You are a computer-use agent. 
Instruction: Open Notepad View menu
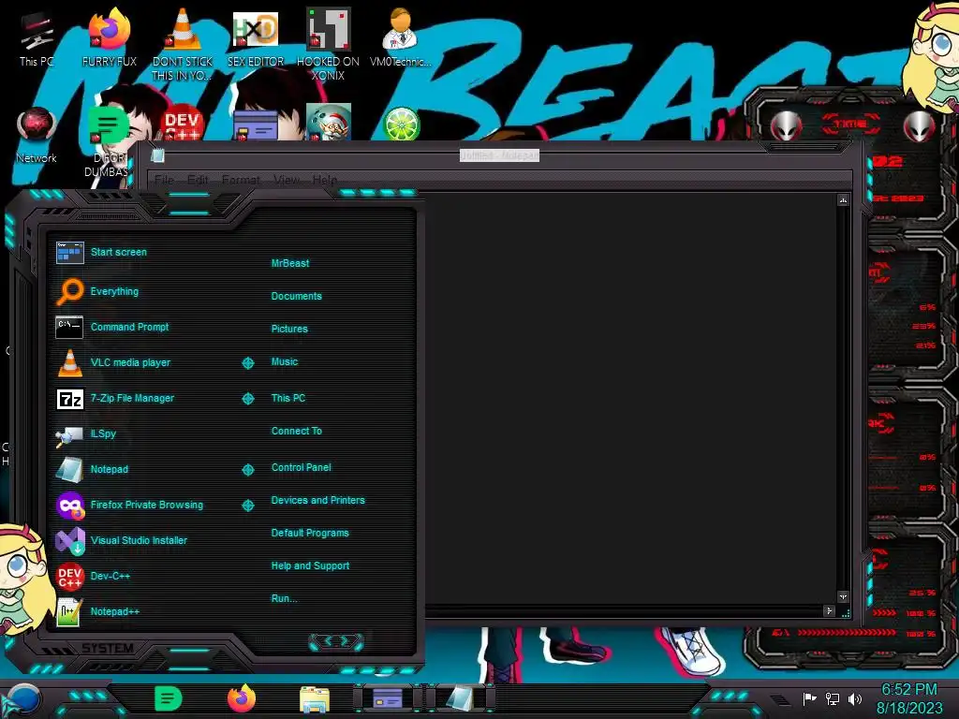(x=287, y=180)
